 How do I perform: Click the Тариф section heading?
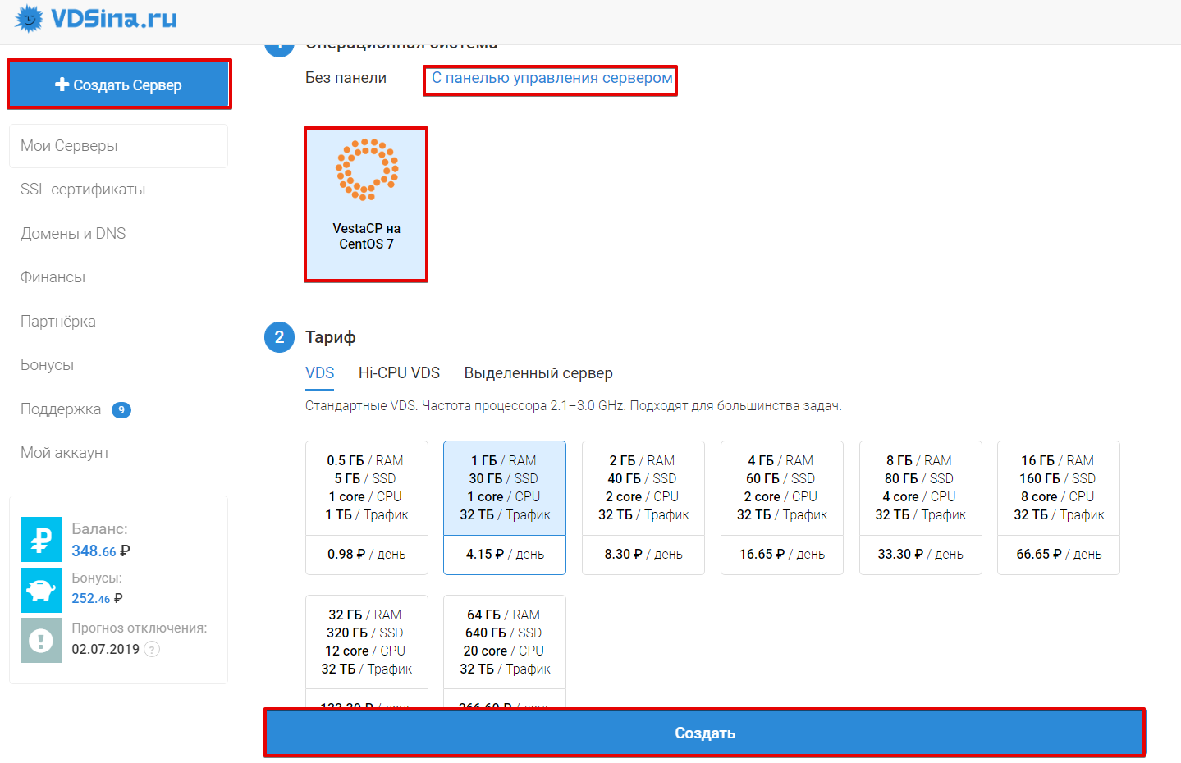pyautogui.click(x=331, y=337)
